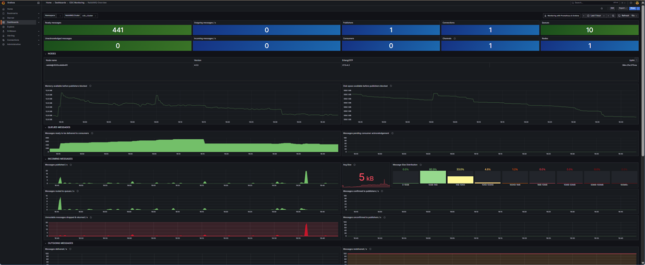Click the user profile avatar
645x265 pixels.
(637, 3)
